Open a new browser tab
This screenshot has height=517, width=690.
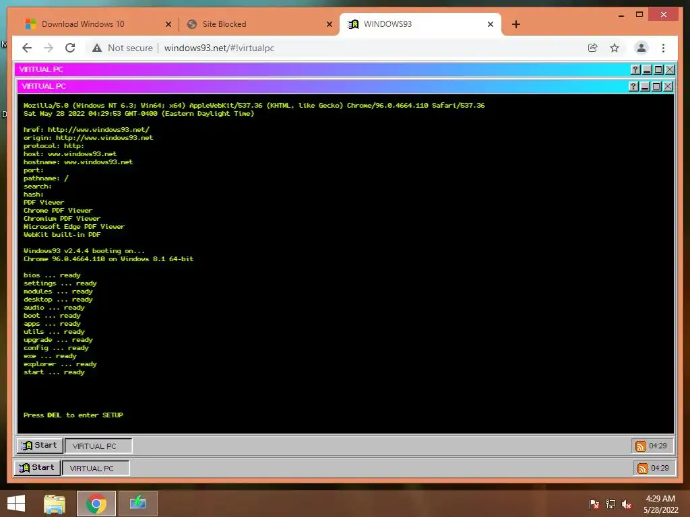516,24
